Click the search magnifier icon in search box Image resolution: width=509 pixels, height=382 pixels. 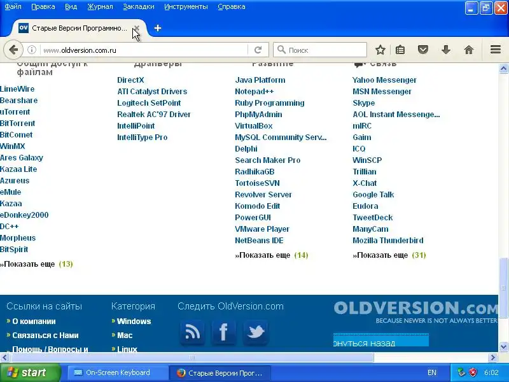click(281, 50)
